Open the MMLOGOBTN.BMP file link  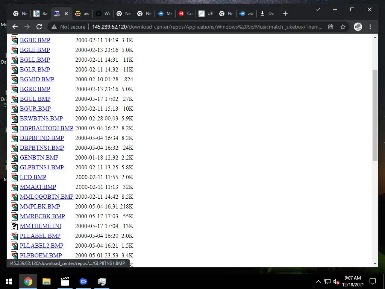click(x=47, y=196)
